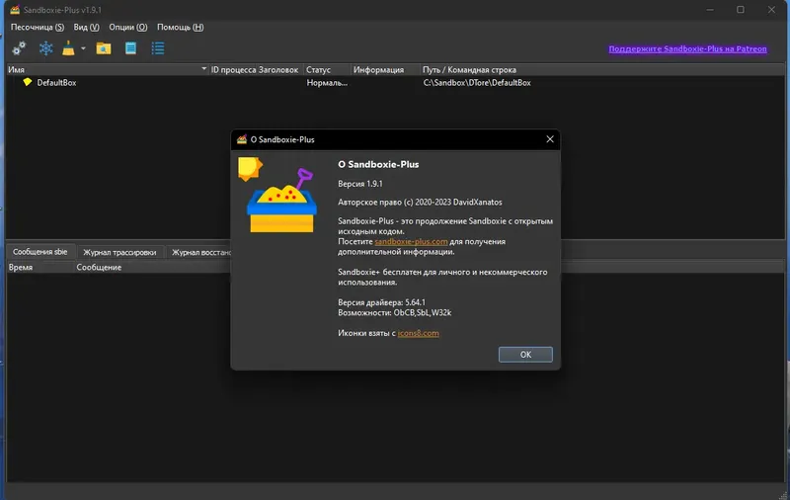This screenshot has height=500, width=790.
Task: Click the Версия драйвера: 5.64.1 text
Action: coord(381,302)
